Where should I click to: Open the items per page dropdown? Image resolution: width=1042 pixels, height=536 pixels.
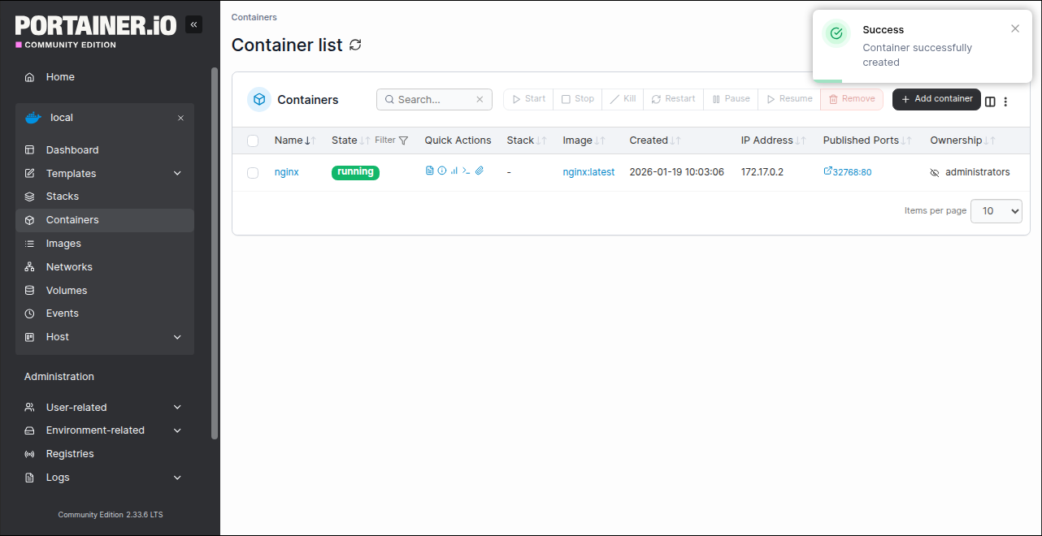[996, 211]
